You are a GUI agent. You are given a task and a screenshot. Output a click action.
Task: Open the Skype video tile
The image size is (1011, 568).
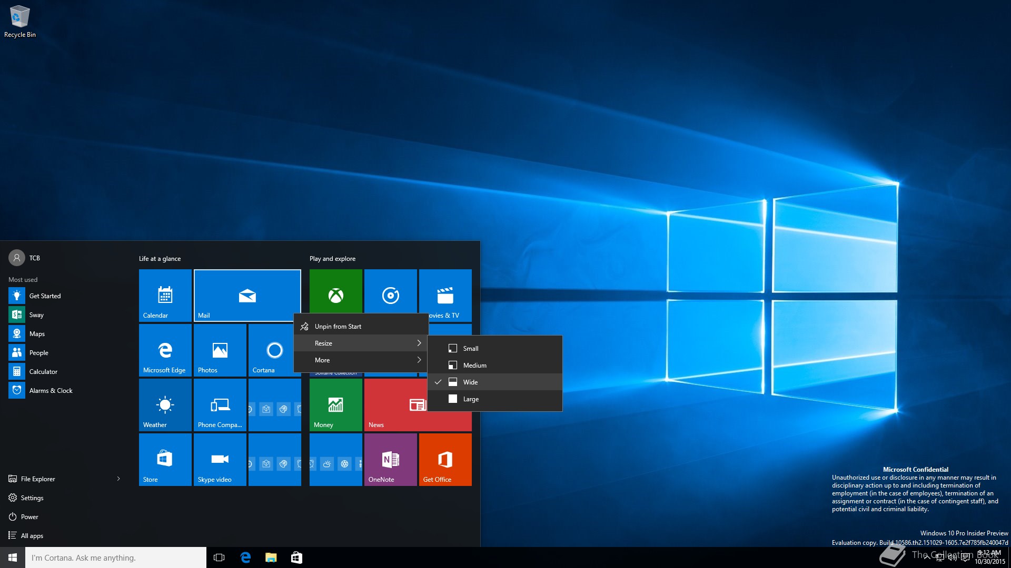point(220,459)
